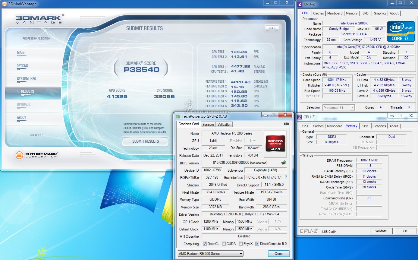Open ABOUT in 3DMark sidebar

[33, 119]
